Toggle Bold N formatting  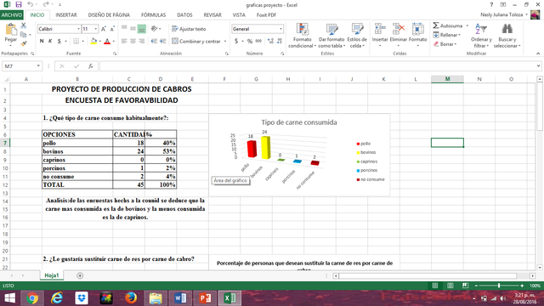click(42, 42)
